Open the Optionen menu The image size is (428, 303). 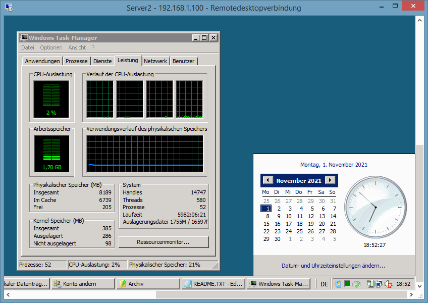51,47
